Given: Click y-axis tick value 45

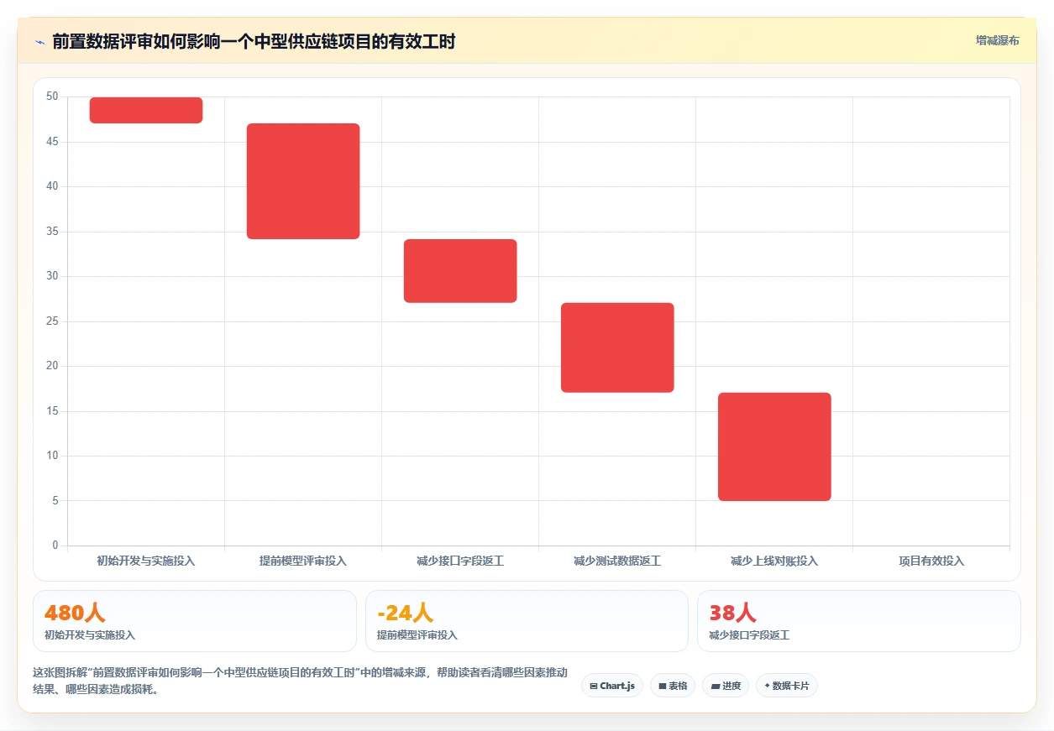Looking at the screenshot, I should (52, 142).
